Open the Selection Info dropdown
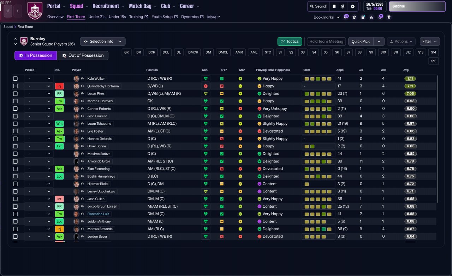The height and width of the screenshot is (276, 452). (102, 42)
